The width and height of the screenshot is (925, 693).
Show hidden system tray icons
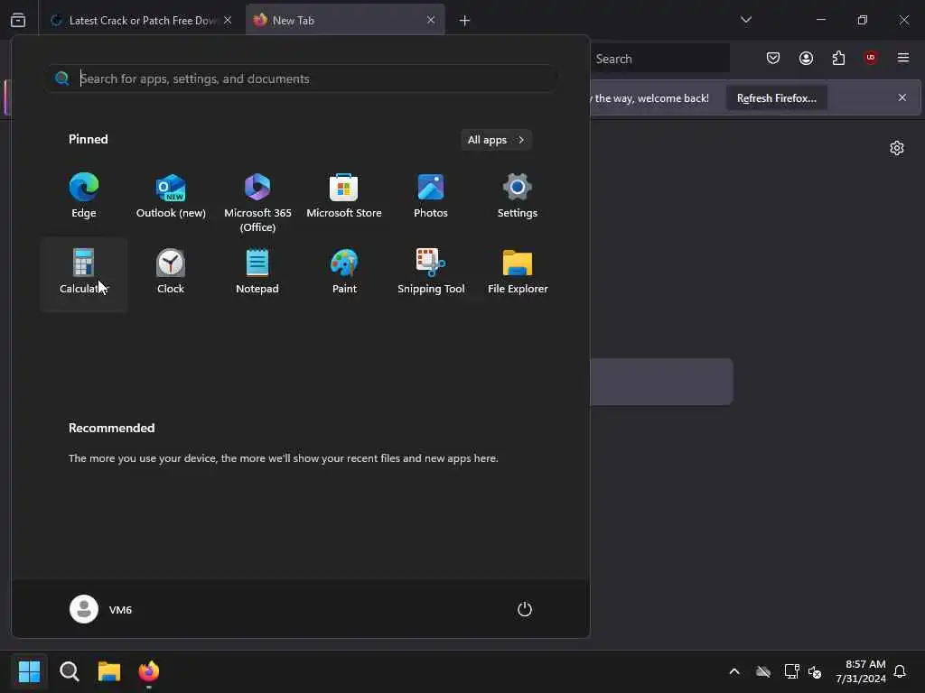(x=734, y=671)
